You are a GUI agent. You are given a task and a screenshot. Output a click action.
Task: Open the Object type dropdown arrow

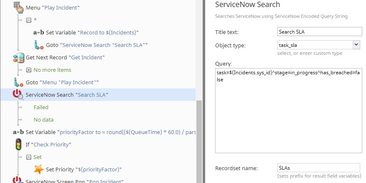(356, 44)
